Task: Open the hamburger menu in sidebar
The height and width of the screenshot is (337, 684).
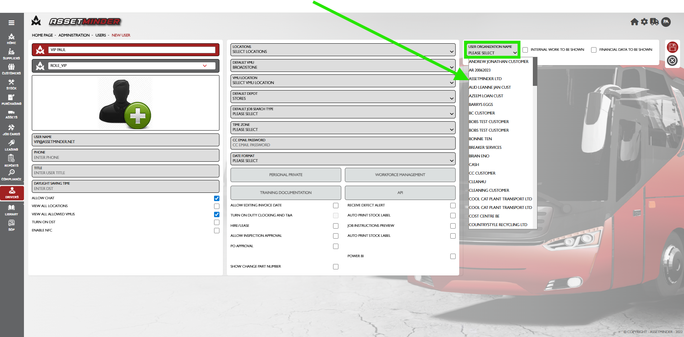Action: pos(11,23)
